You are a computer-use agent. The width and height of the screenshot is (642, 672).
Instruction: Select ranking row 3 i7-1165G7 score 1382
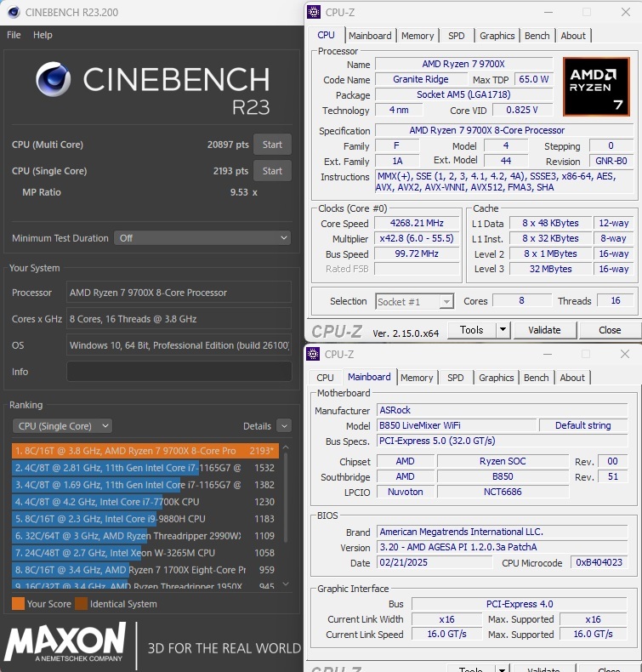tap(145, 485)
